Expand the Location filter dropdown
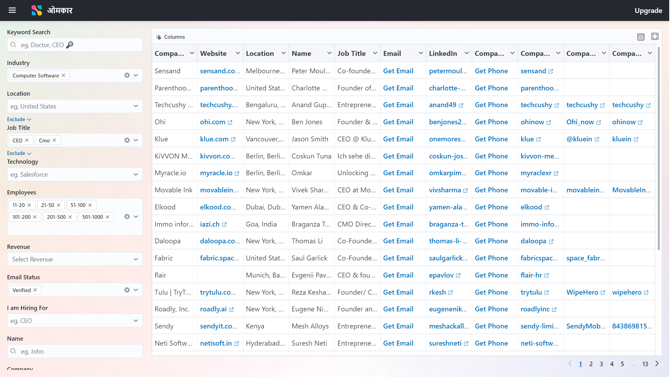 tap(136, 106)
